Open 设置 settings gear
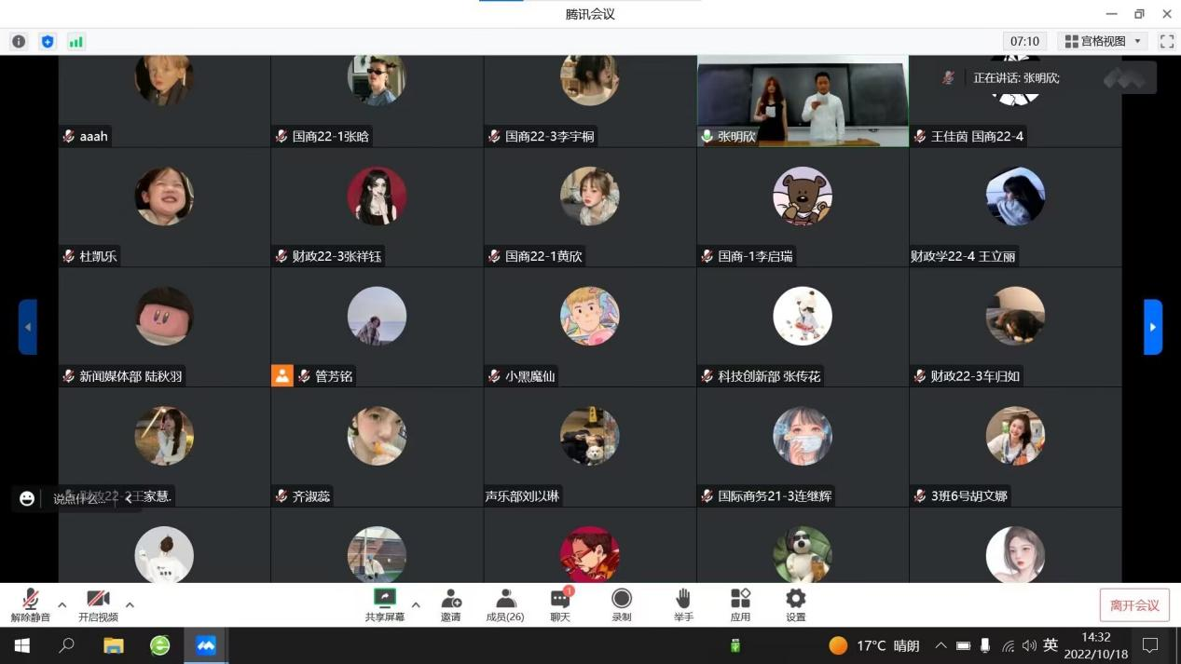This screenshot has width=1181, height=664. pos(795,603)
